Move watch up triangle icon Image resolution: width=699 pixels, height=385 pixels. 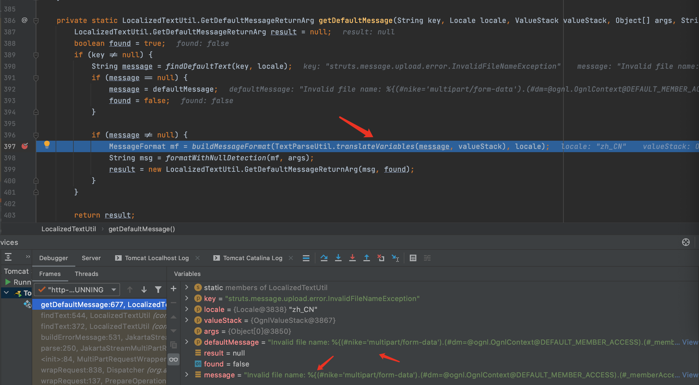point(174,317)
